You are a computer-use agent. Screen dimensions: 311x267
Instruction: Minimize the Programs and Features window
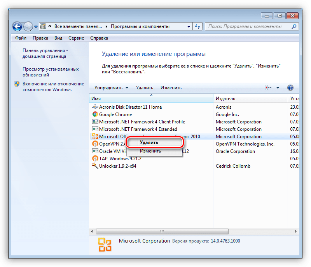pos(267,16)
